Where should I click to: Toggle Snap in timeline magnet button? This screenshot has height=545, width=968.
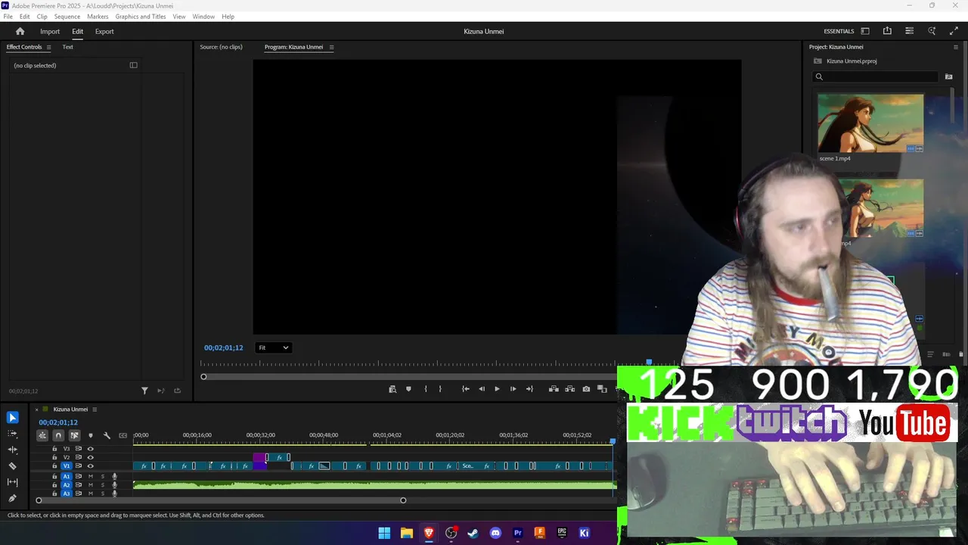pos(58,435)
